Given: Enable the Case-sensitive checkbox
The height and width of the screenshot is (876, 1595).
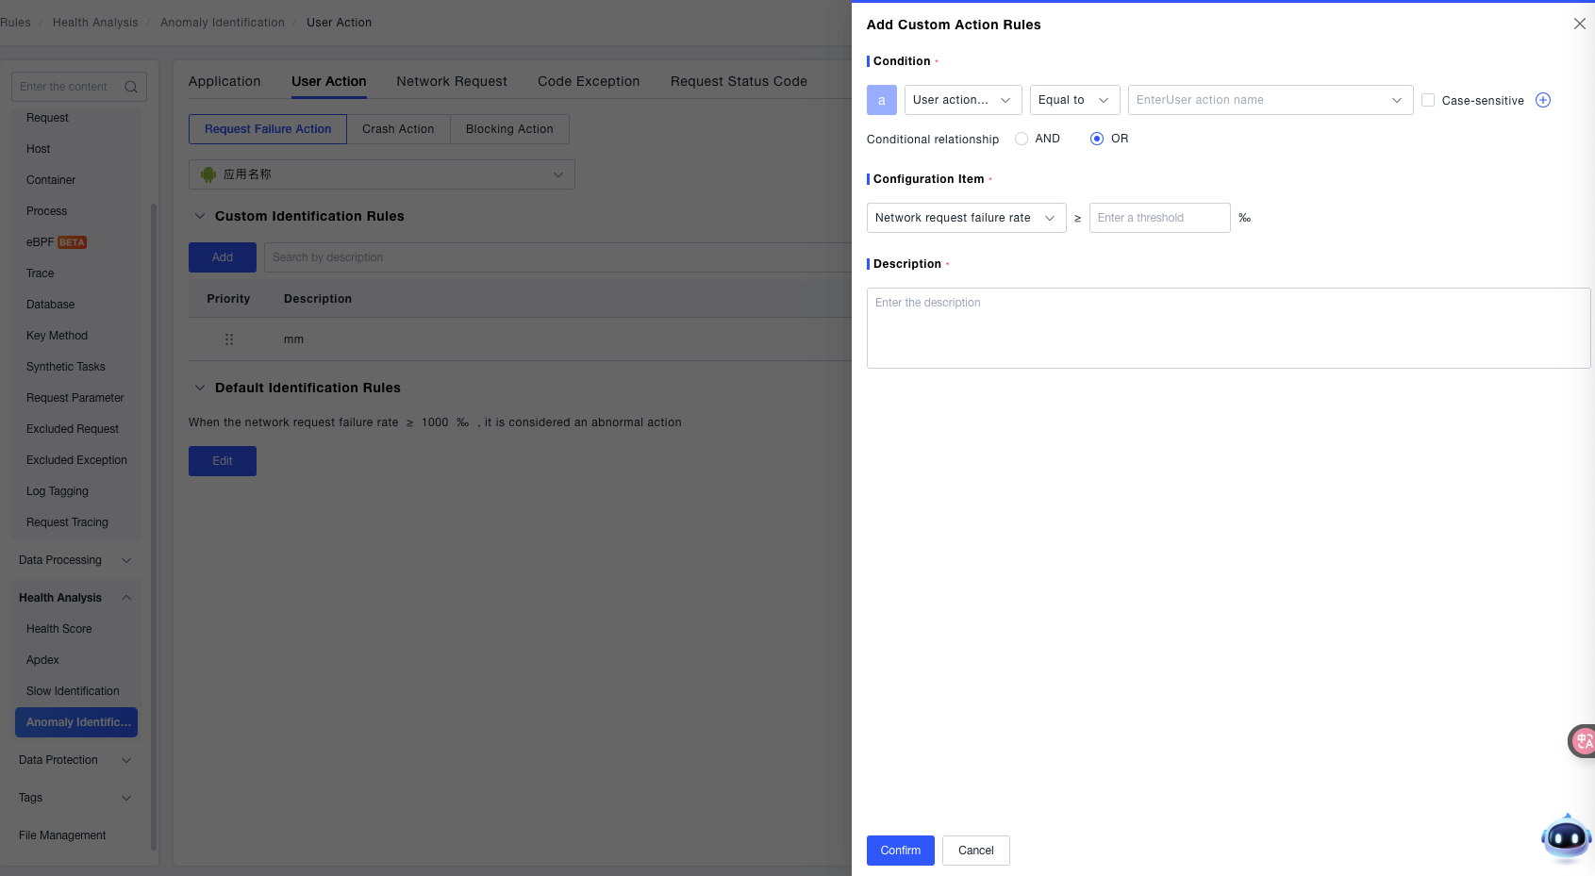Looking at the screenshot, I should pyautogui.click(x=1428, y=100).
